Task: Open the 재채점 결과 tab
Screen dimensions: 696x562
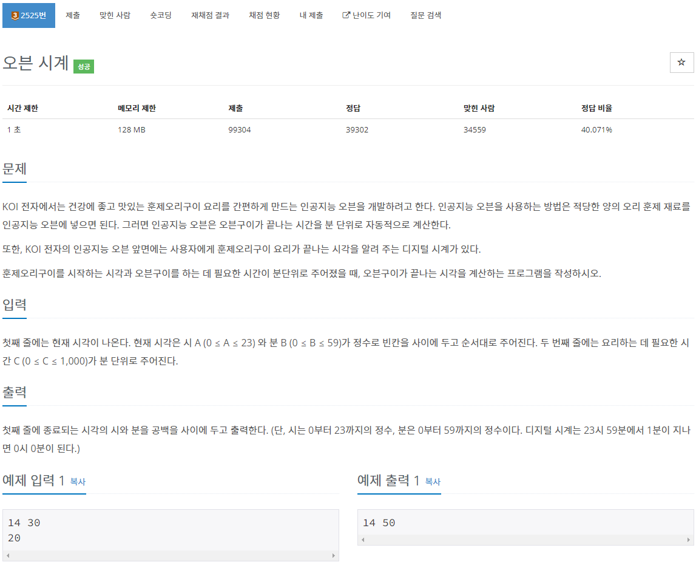Action: pyautogui.click(x=211, y=16)
